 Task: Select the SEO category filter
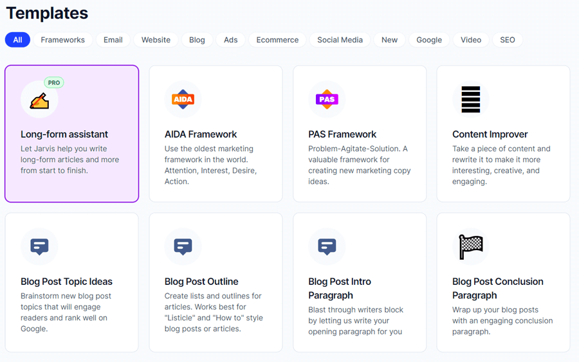(508, 40)
